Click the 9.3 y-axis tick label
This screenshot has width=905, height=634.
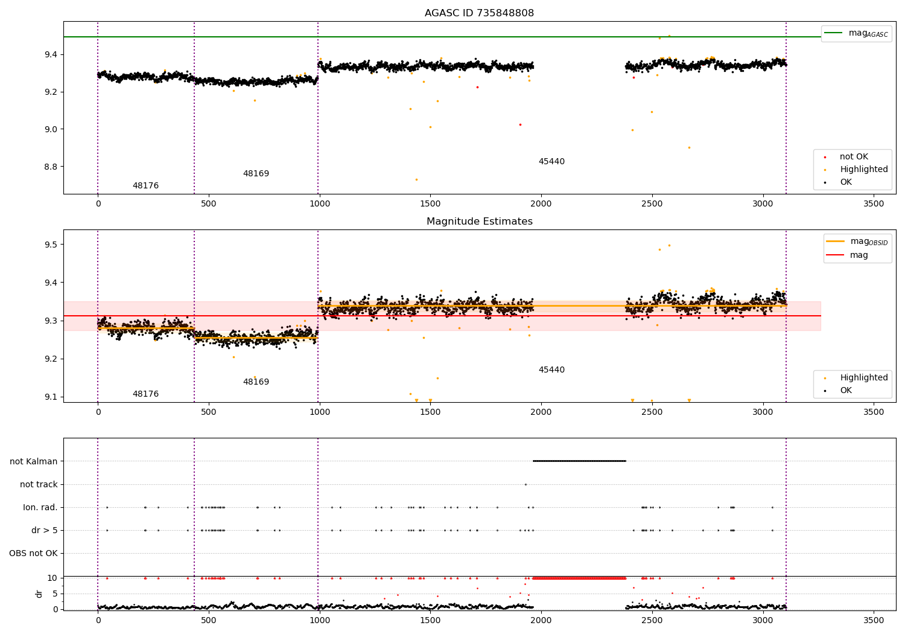coord(50,321)
